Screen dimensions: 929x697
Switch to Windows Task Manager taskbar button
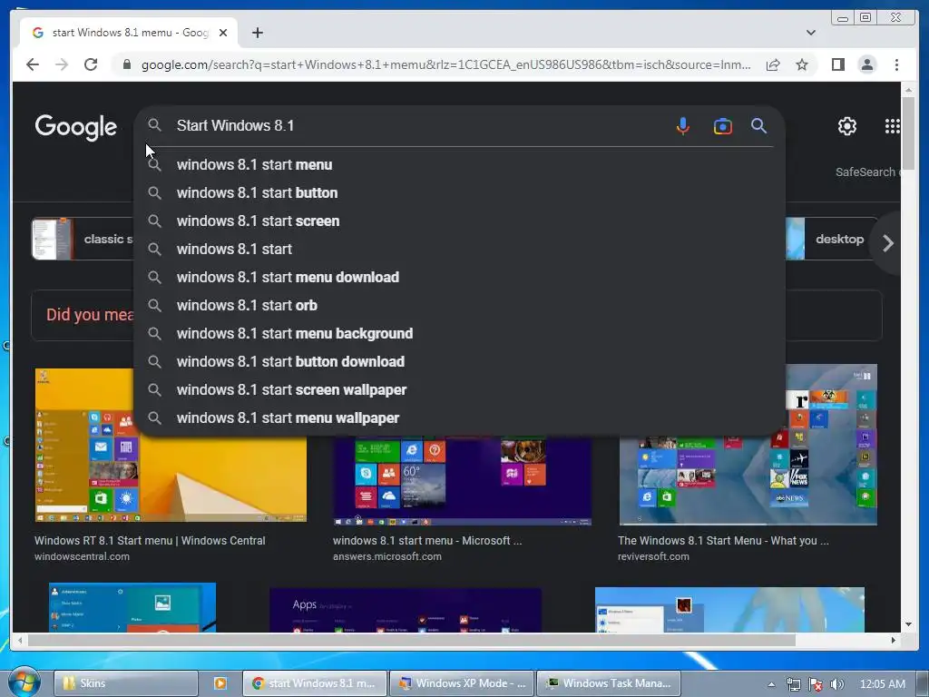[609, 683]
